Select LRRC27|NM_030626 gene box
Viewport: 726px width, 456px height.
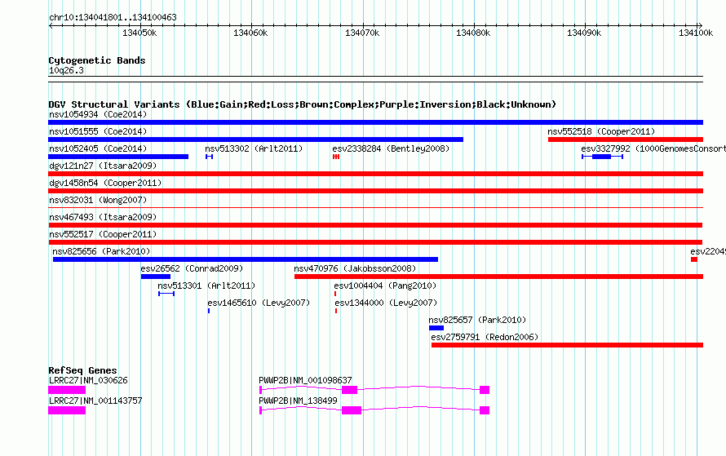pyautogui.click(x=67, y=390)
